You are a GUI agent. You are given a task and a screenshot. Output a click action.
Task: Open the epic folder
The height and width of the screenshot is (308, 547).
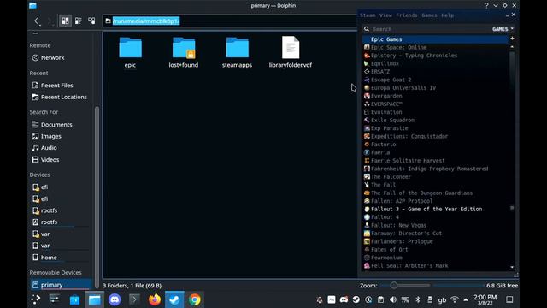[130, 52]
